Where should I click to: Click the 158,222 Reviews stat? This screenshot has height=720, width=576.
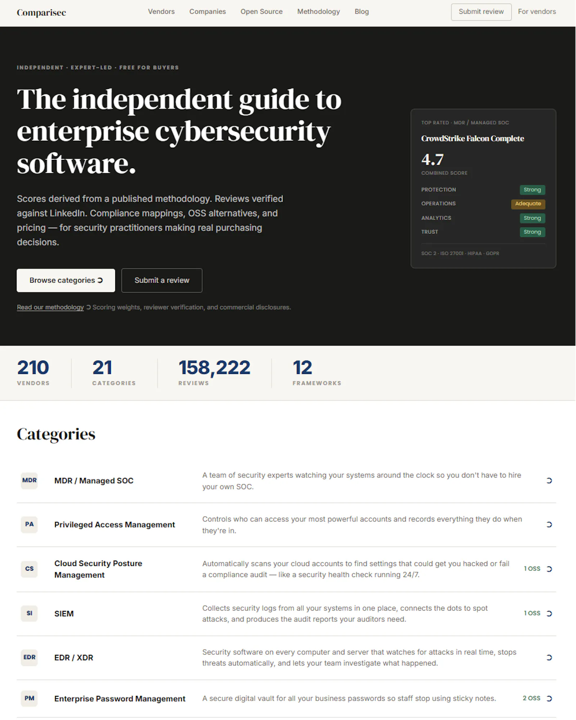(214, 373)
